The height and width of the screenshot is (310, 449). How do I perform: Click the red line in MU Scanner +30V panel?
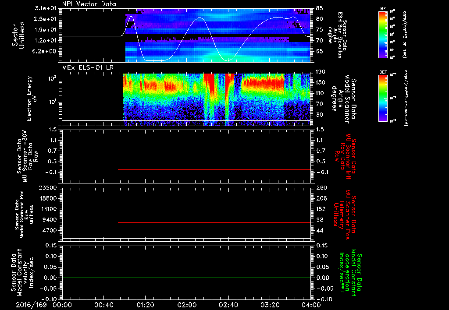pyautogui.click(x=214, y=169)
